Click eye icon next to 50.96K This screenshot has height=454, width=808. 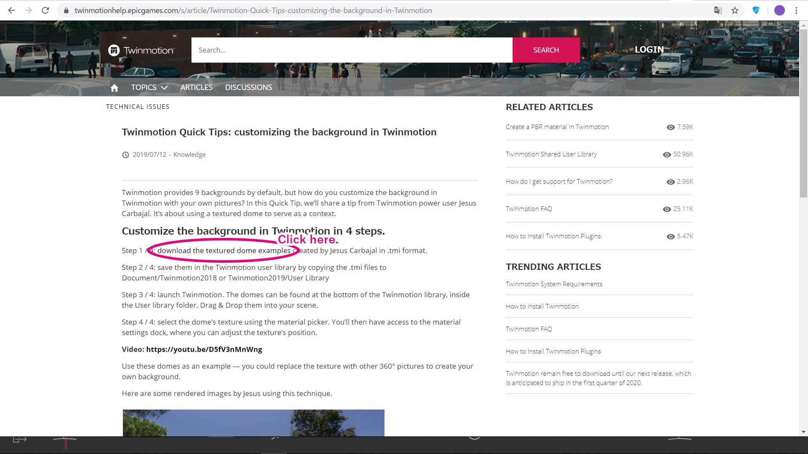tap(667, 155)
